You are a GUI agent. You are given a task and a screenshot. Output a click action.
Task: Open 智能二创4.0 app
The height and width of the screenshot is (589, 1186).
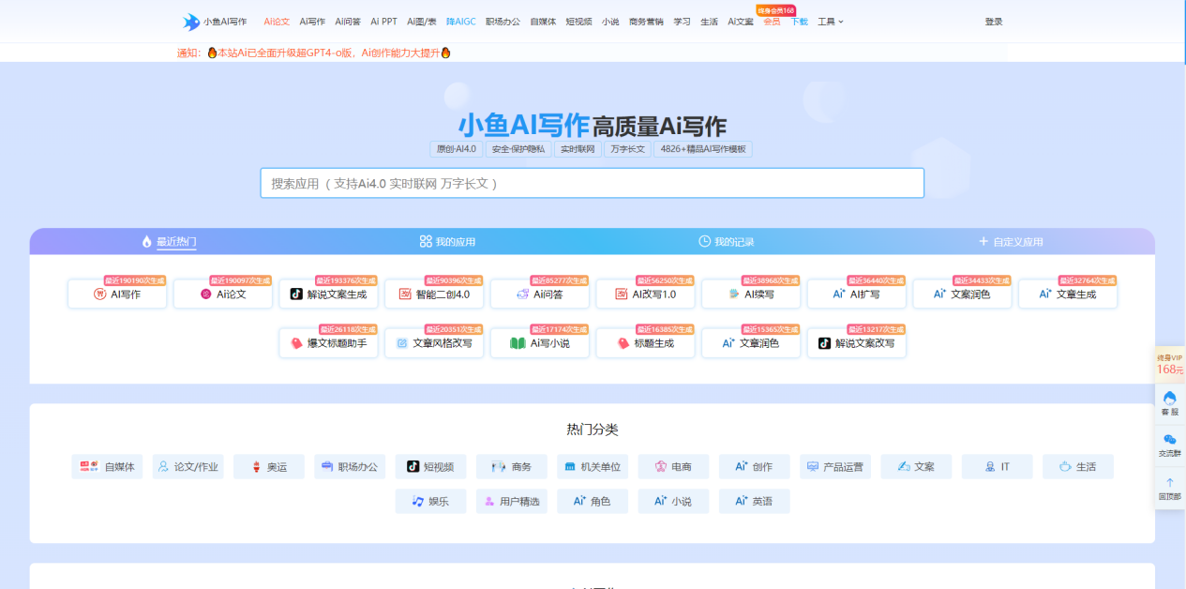(x=434, y=294)
